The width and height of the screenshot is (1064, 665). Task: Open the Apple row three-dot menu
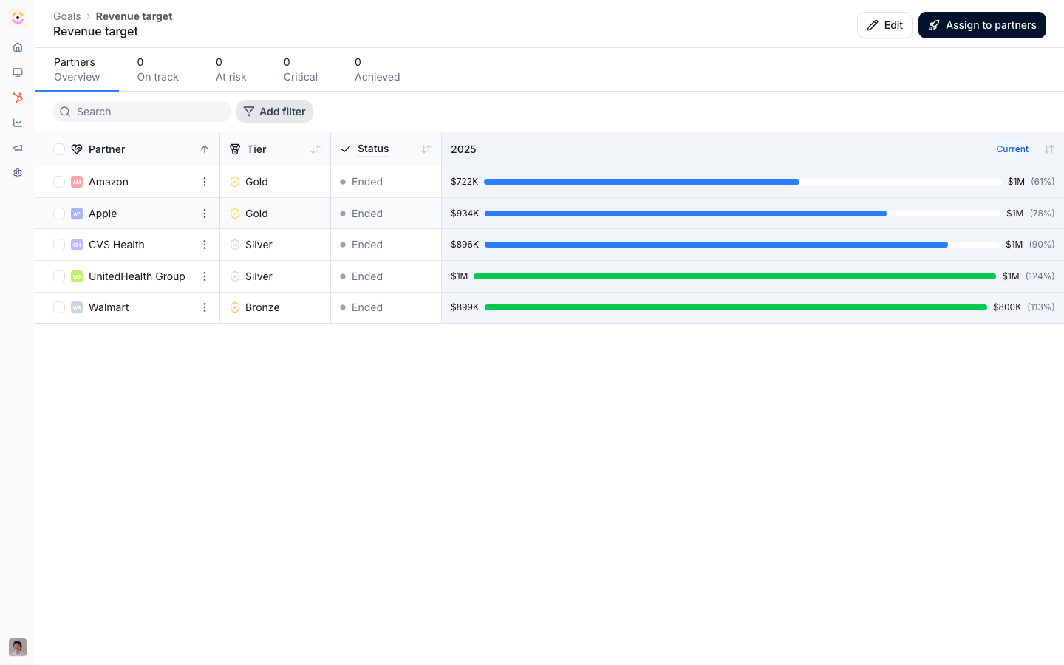tap(205, 214)
